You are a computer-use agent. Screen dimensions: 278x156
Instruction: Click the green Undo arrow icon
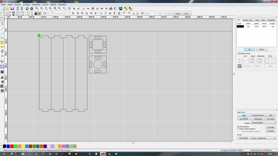tap(27, 8)
